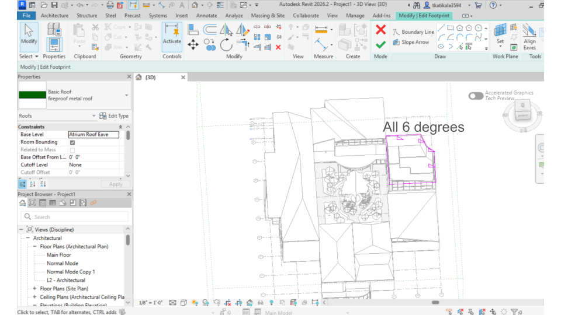Click the horizontal view scrollbar thumb
Viewport: 561px width, 315px height.
435,303
